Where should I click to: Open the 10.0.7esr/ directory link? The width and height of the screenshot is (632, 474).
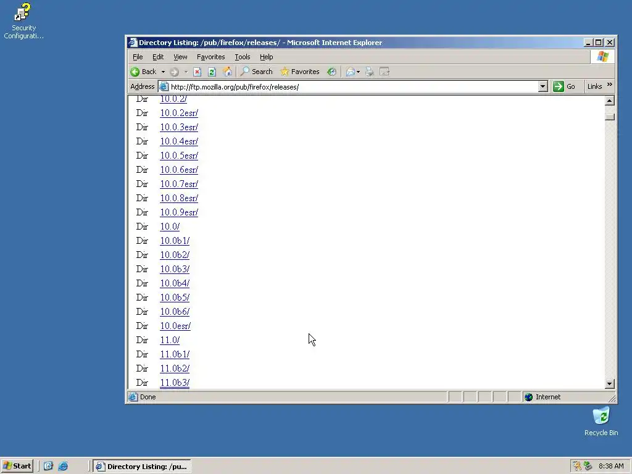pos(179,184)
